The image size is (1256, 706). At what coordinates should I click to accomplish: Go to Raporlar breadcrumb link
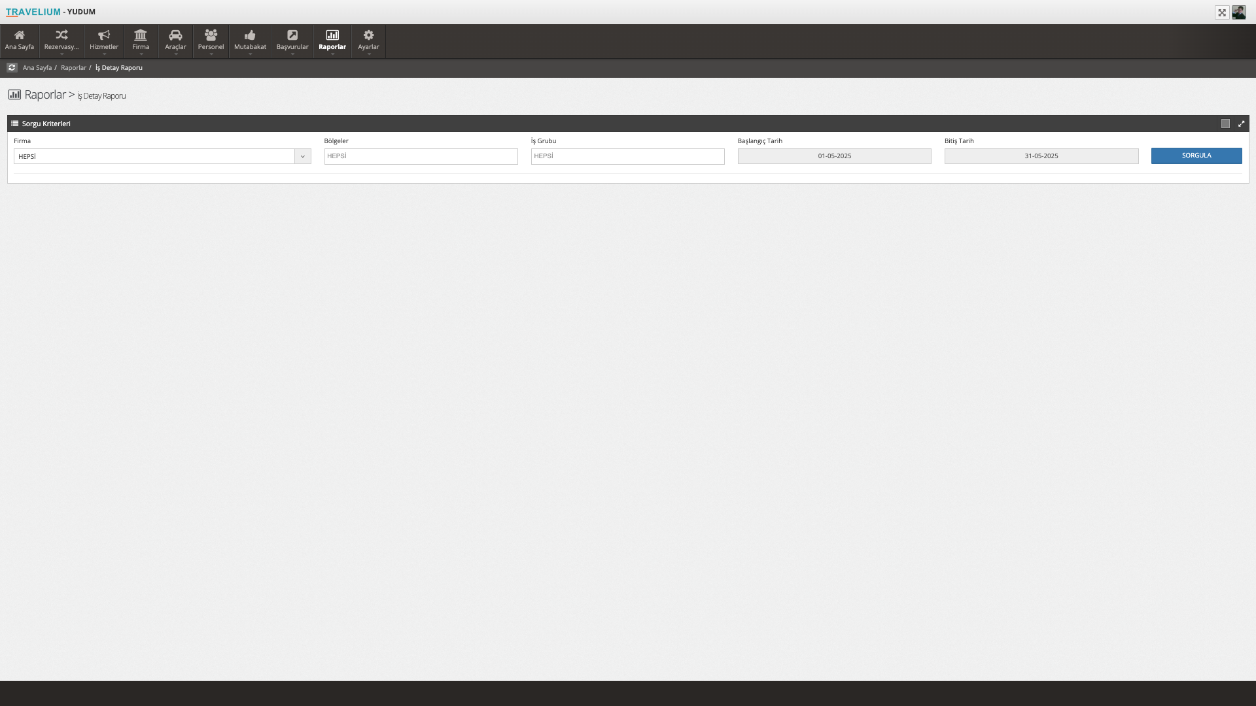[x=73, y=68]
